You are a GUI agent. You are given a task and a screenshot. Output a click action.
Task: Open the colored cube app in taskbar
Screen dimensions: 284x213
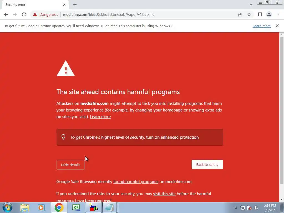pyautogui.click(x=93, y=207)
